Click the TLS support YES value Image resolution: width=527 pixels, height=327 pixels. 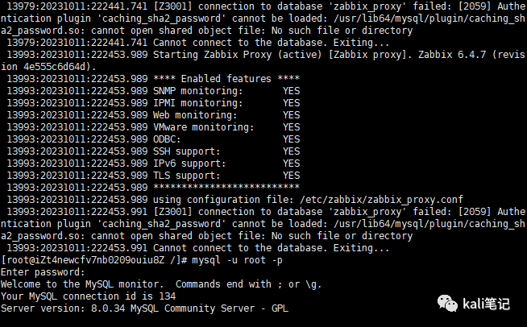pyautogui.click(x=291, y=176)
